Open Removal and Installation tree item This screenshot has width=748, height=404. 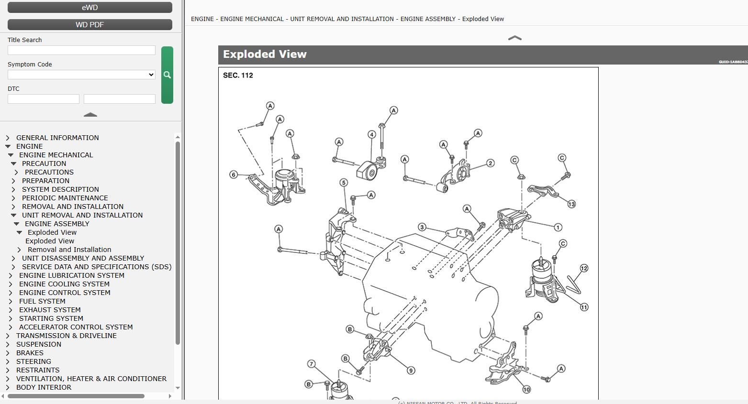(x=69, y=250)
